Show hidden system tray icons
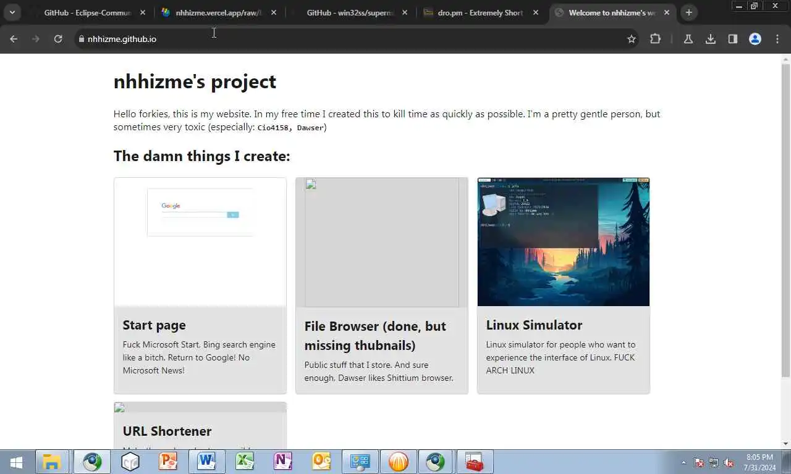791x474 pixels. 683,462
